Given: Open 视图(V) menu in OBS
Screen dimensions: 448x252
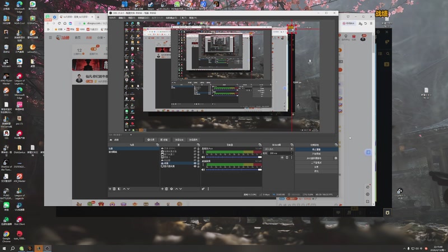Looking at the screenshot, I should [x=132, y=18].
